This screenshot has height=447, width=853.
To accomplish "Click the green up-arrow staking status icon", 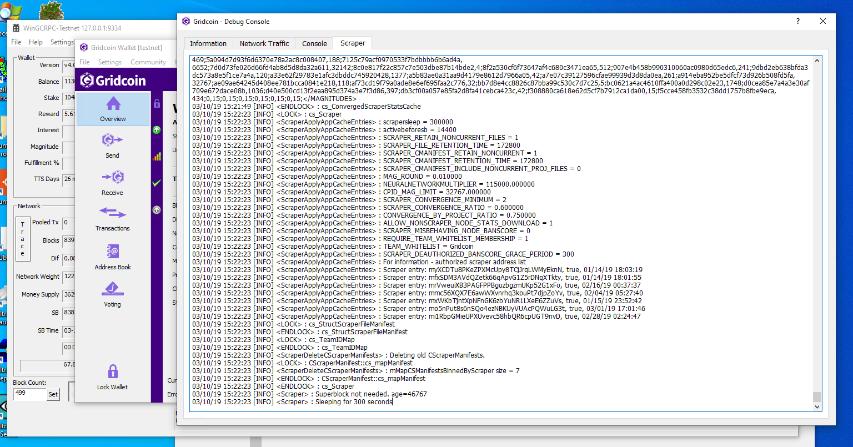I will coord(157,130).
